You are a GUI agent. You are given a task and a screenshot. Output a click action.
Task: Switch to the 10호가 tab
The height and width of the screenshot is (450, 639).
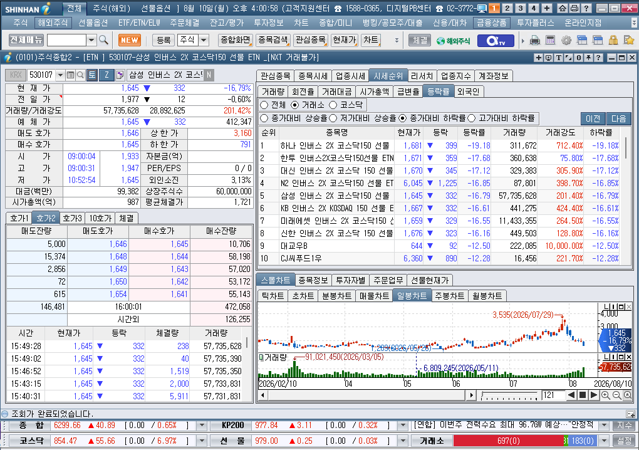tap(100, 218)
